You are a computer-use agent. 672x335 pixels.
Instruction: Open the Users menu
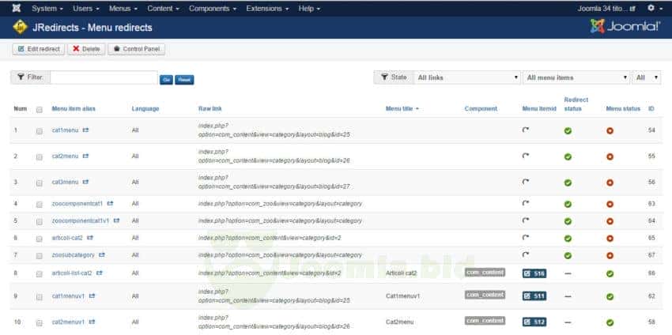[x=85, y=8]
